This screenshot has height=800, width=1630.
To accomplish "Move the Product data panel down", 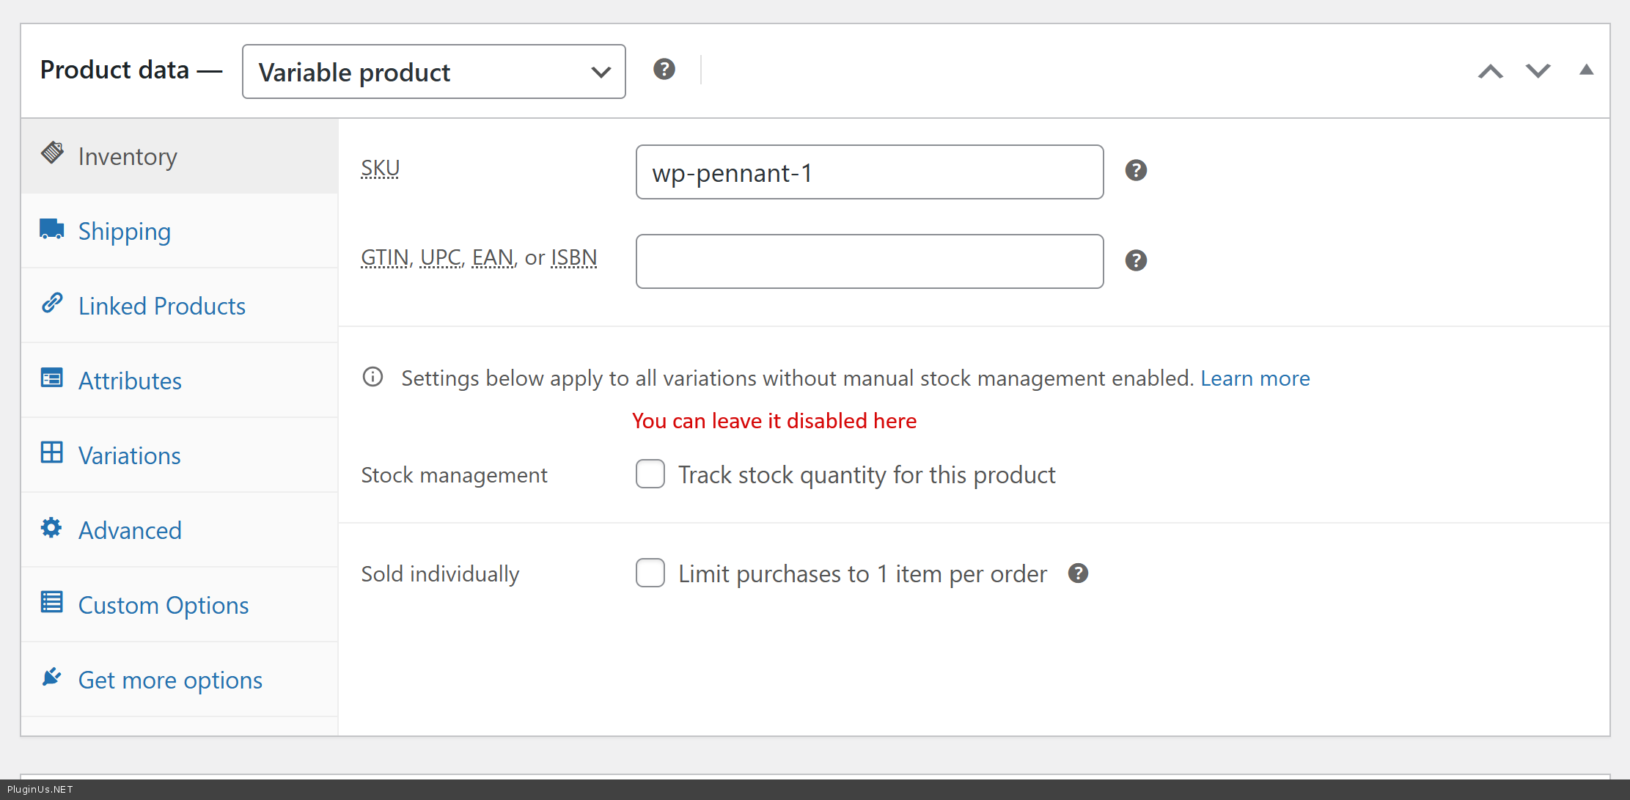I will point(1538,71).
